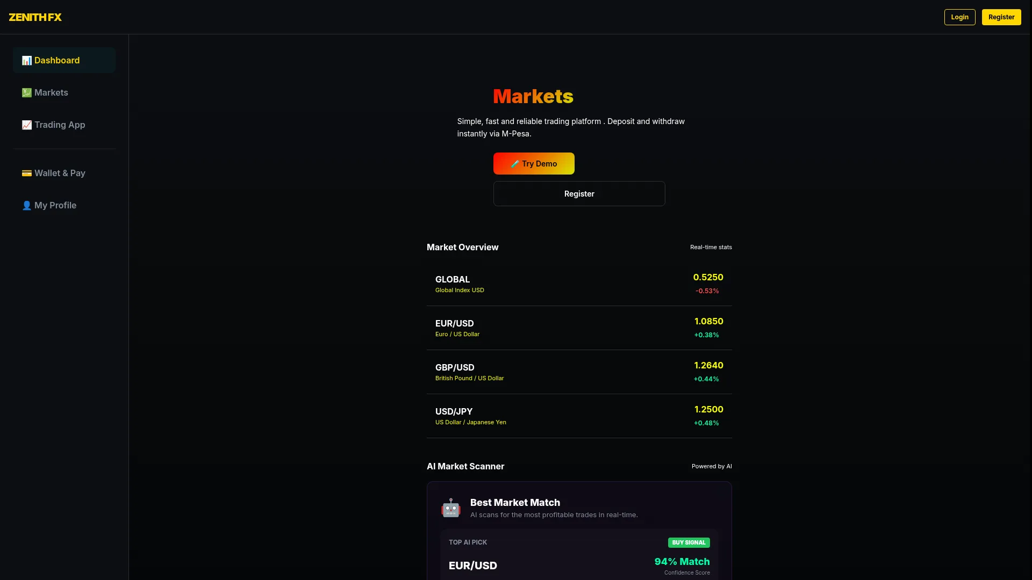Click the Real-time stats label
This screenshot has height=580, width=1032.
pyautogui.click(x=711, y=248)
